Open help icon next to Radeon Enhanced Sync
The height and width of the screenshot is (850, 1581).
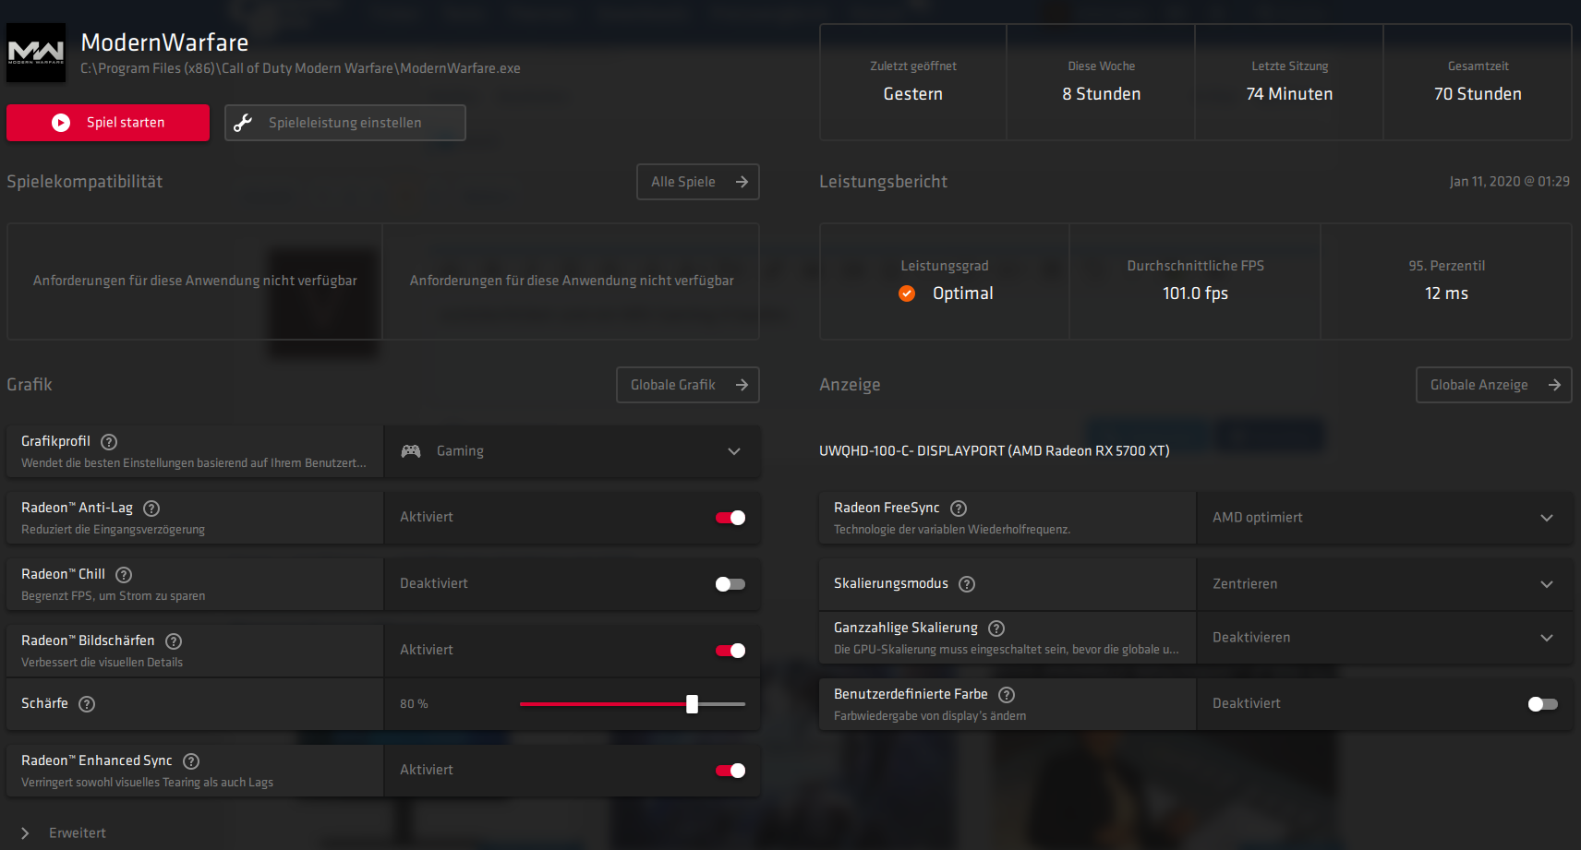191,761
